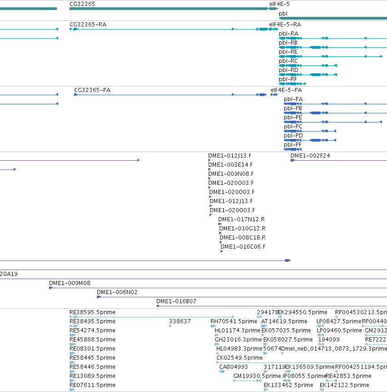Select BAC clone DME1-006N02 label
387x392 pixels.
click(117, 292)
